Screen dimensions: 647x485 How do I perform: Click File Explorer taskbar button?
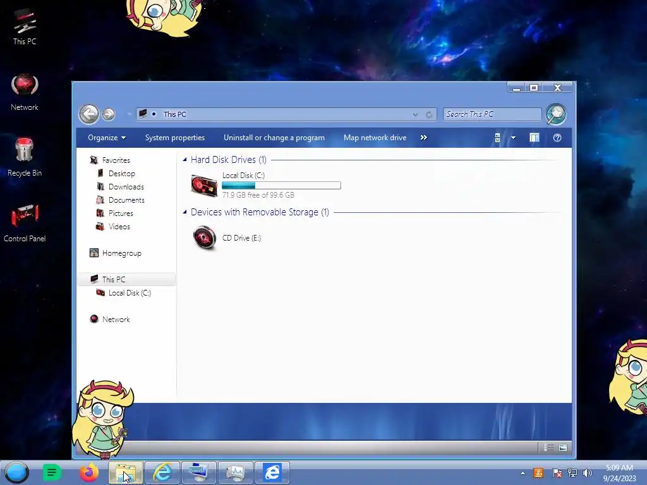point(126,472)
